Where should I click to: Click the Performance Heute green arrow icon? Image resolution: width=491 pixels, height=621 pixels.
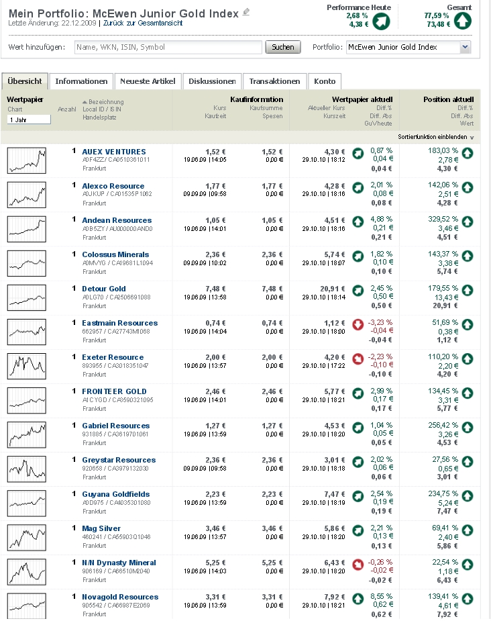tap(381, 21)
